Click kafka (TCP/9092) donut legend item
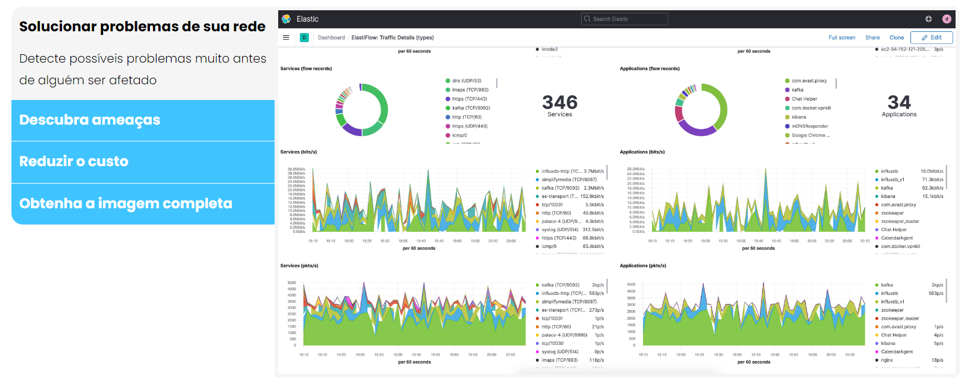This screenshot has width=964, height=381. [467, 108]
